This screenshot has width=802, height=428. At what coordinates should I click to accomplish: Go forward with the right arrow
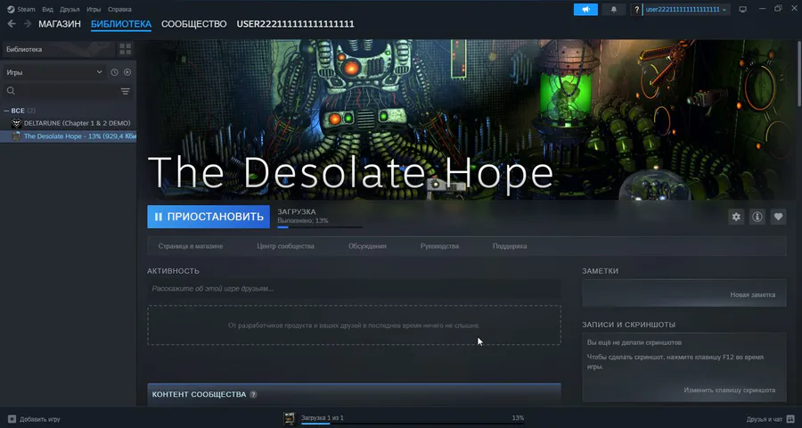click(x=27, y=24)
